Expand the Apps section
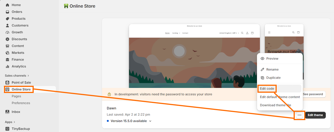 tap(10, 122)
